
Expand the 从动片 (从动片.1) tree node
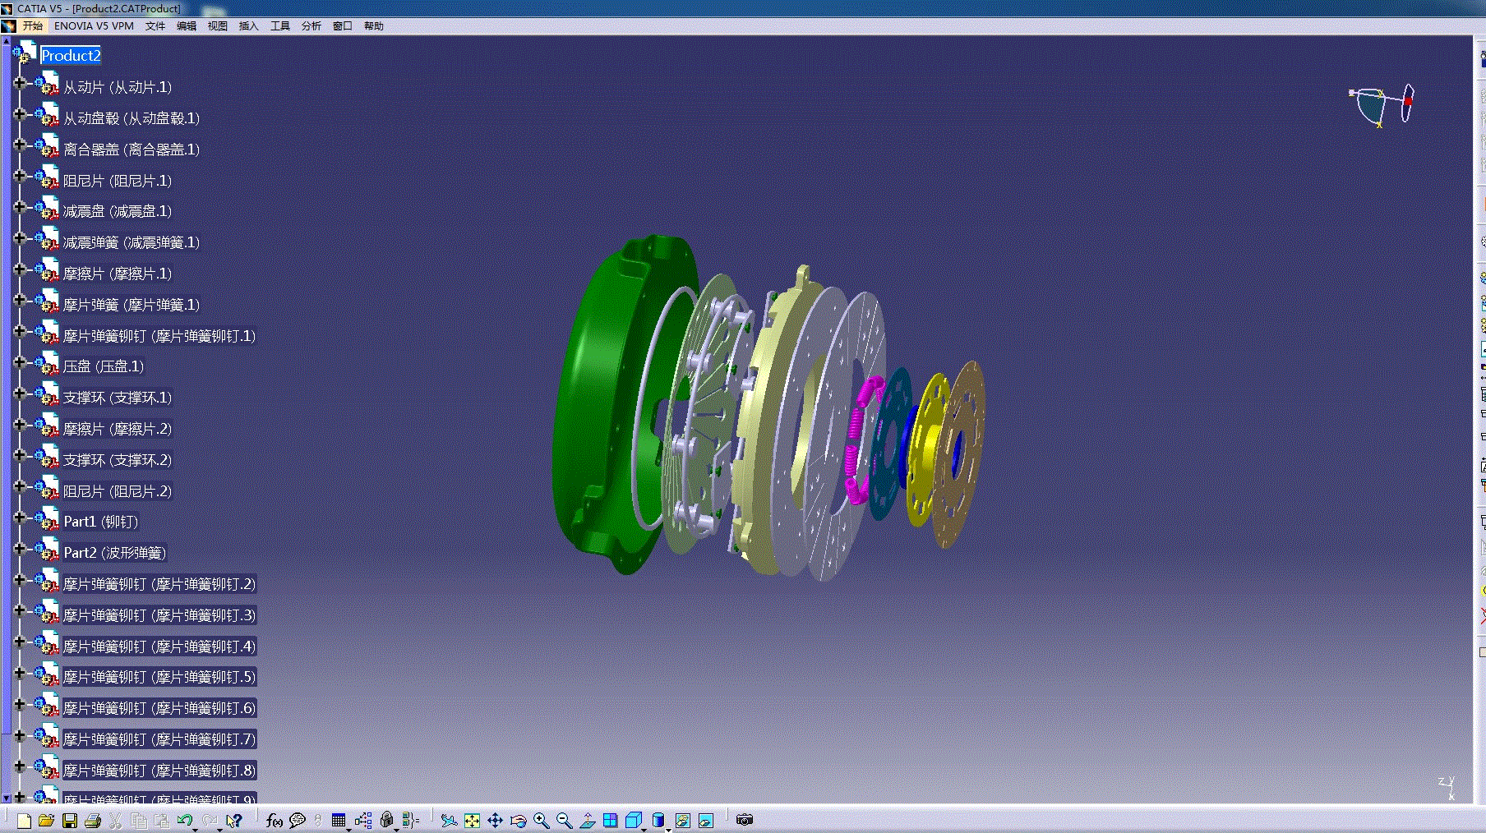click(x=20, y=83)
